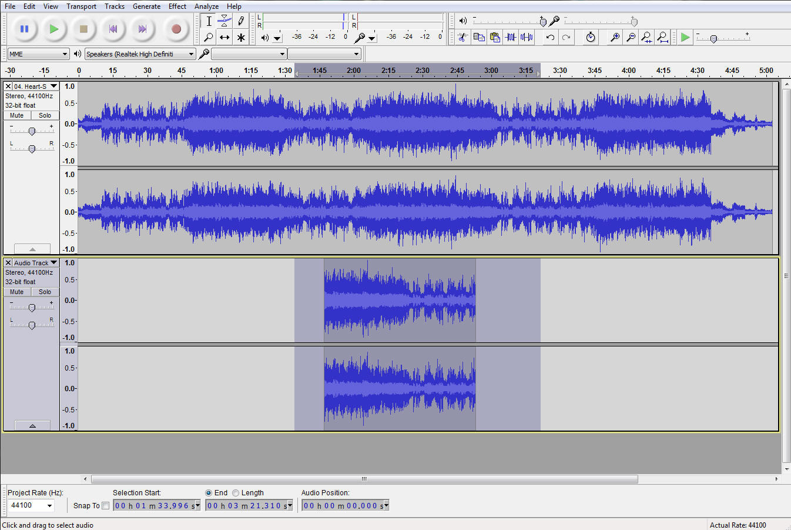
Task: Click the Multi-Tool asterisk icon
Action: click(241, 38)
